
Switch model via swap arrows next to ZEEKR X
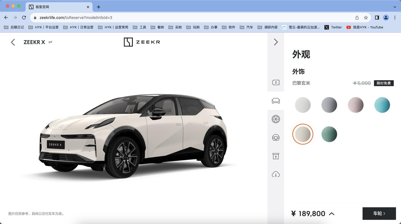coord(50,42)
